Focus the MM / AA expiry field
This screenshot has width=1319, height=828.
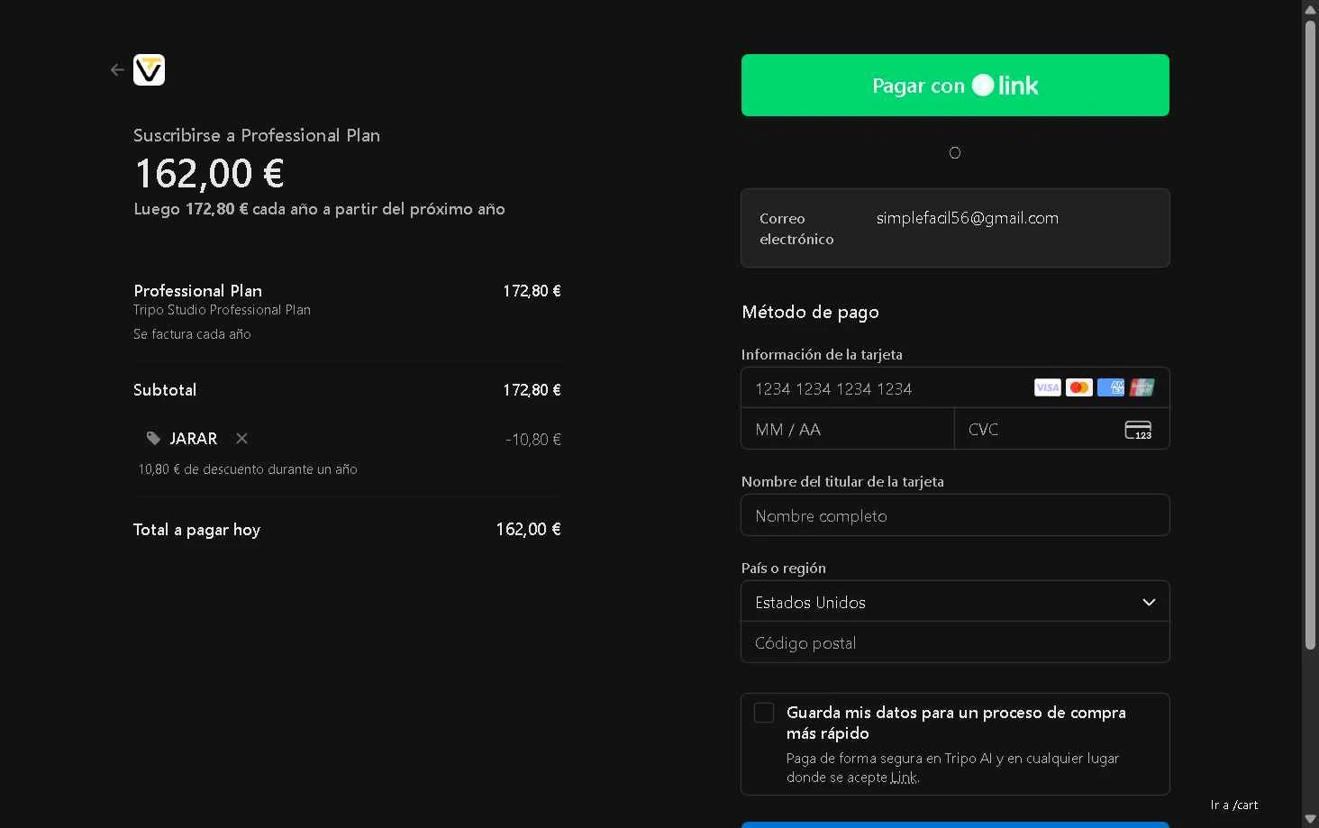point(847,429)
